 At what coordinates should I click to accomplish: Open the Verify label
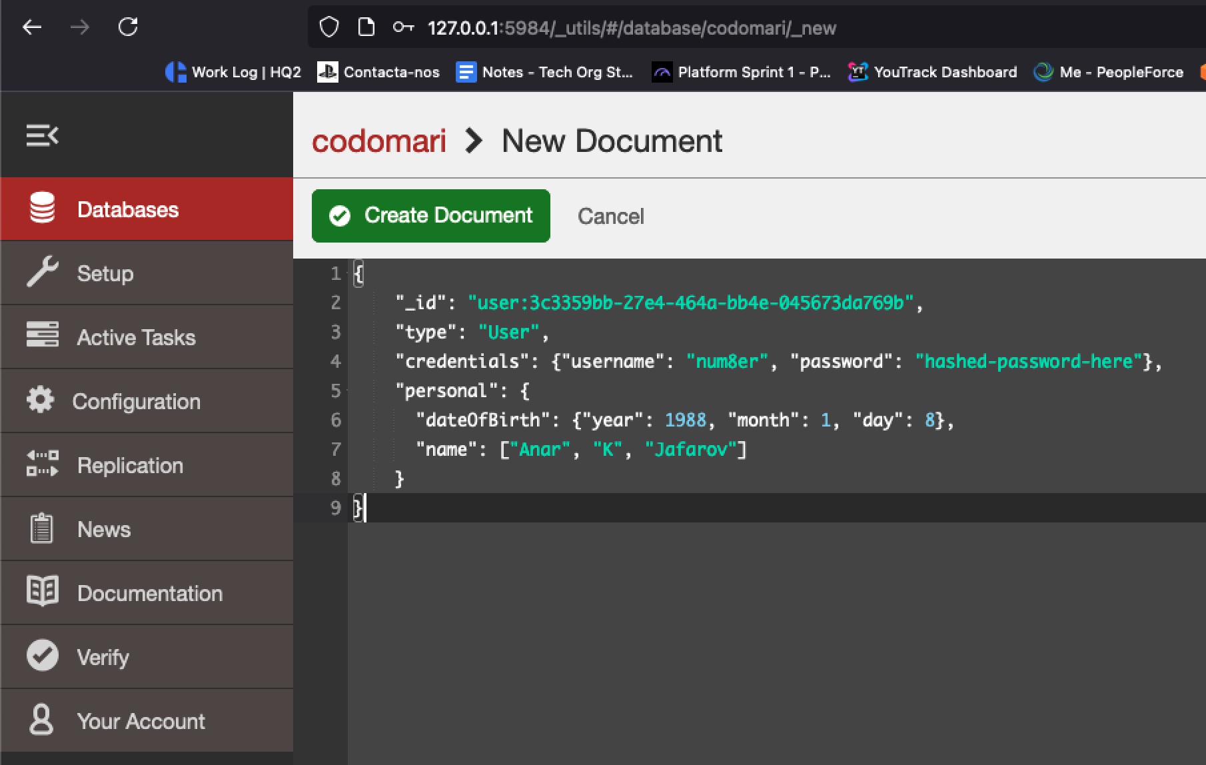[103, 657]
